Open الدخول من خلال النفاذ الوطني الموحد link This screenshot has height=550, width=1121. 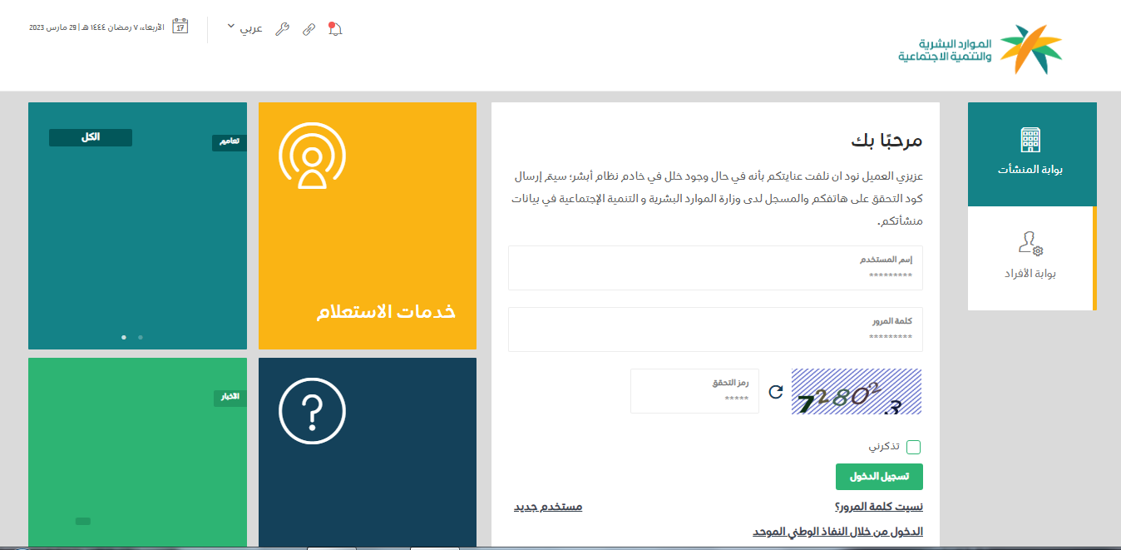(837, 532)
